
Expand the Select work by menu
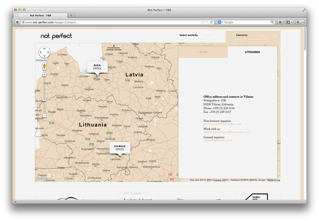[x=195, y=35]
